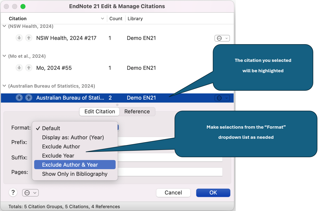
Task: Open the Citation column header dropdown
Action: click(x=103, y=18)
